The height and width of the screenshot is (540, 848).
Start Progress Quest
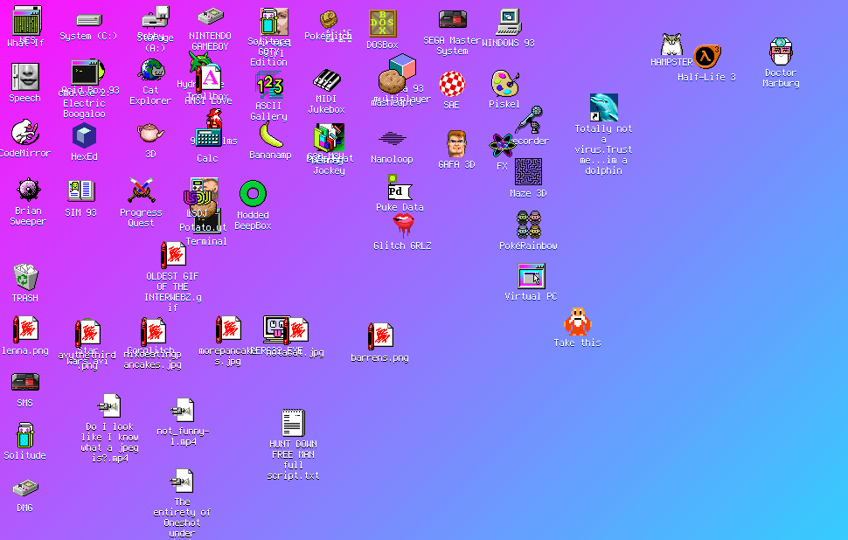point(141,192)
